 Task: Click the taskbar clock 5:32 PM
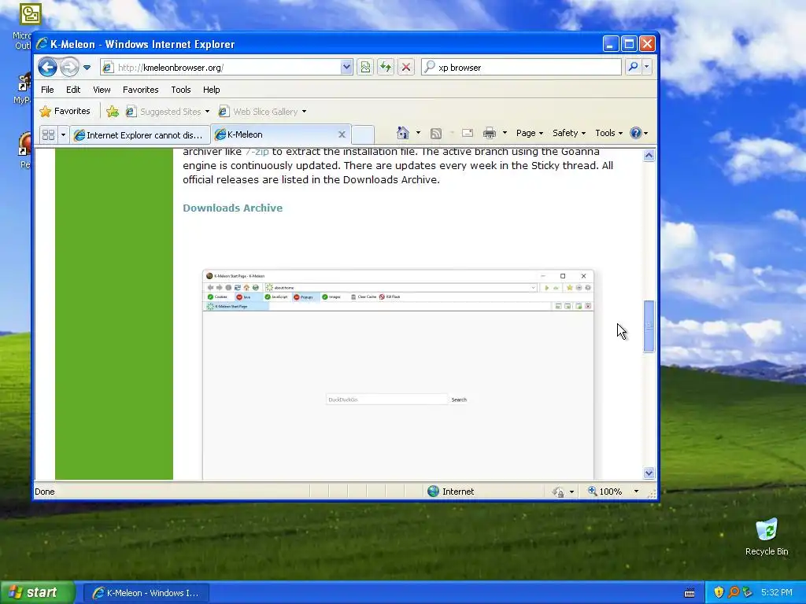click(x=777, y=593)
